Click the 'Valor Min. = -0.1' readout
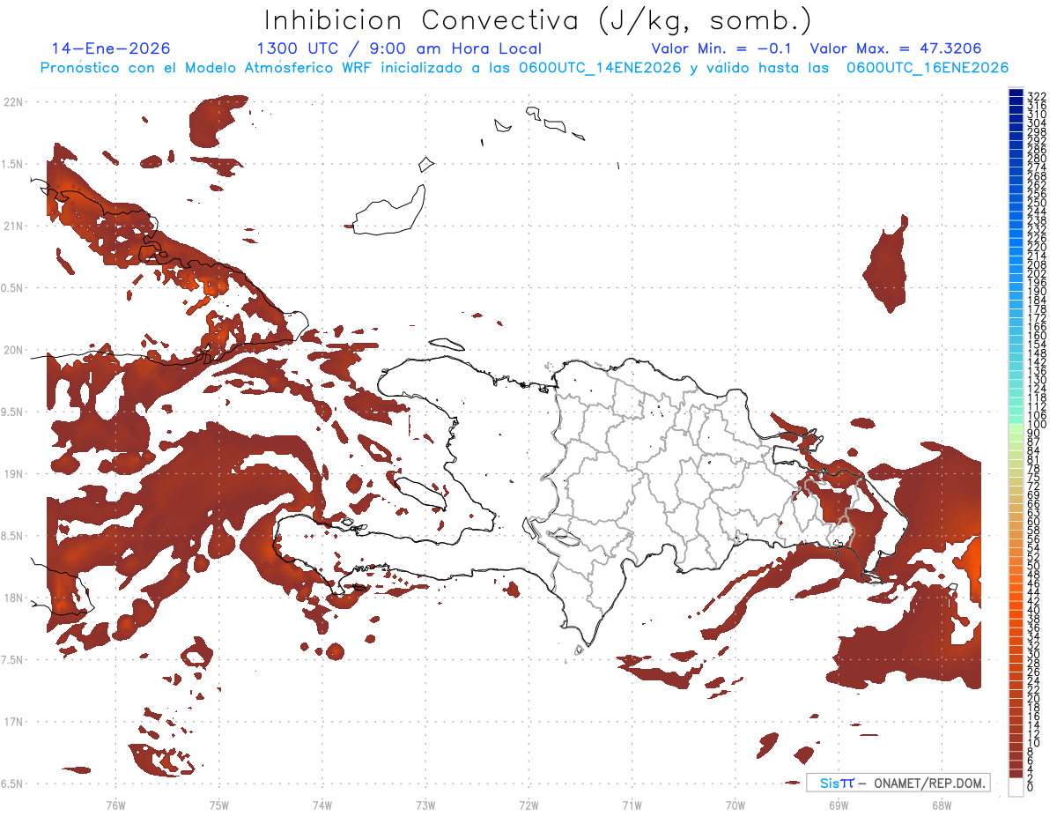Viewport: 1057px width, 817px height. pyautogui.click(x=722, y=48)
